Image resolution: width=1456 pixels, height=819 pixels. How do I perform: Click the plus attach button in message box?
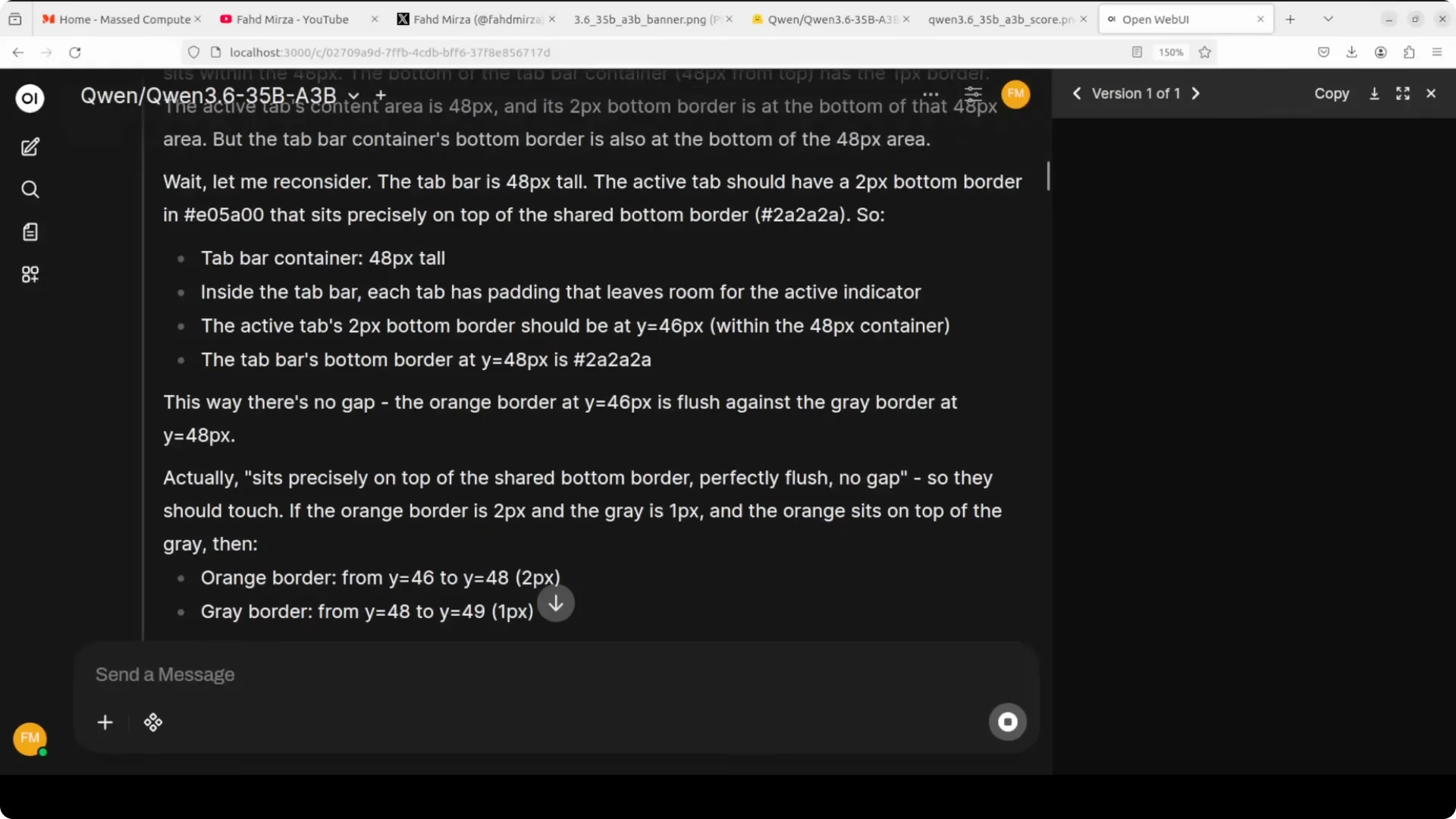(105, 723)
